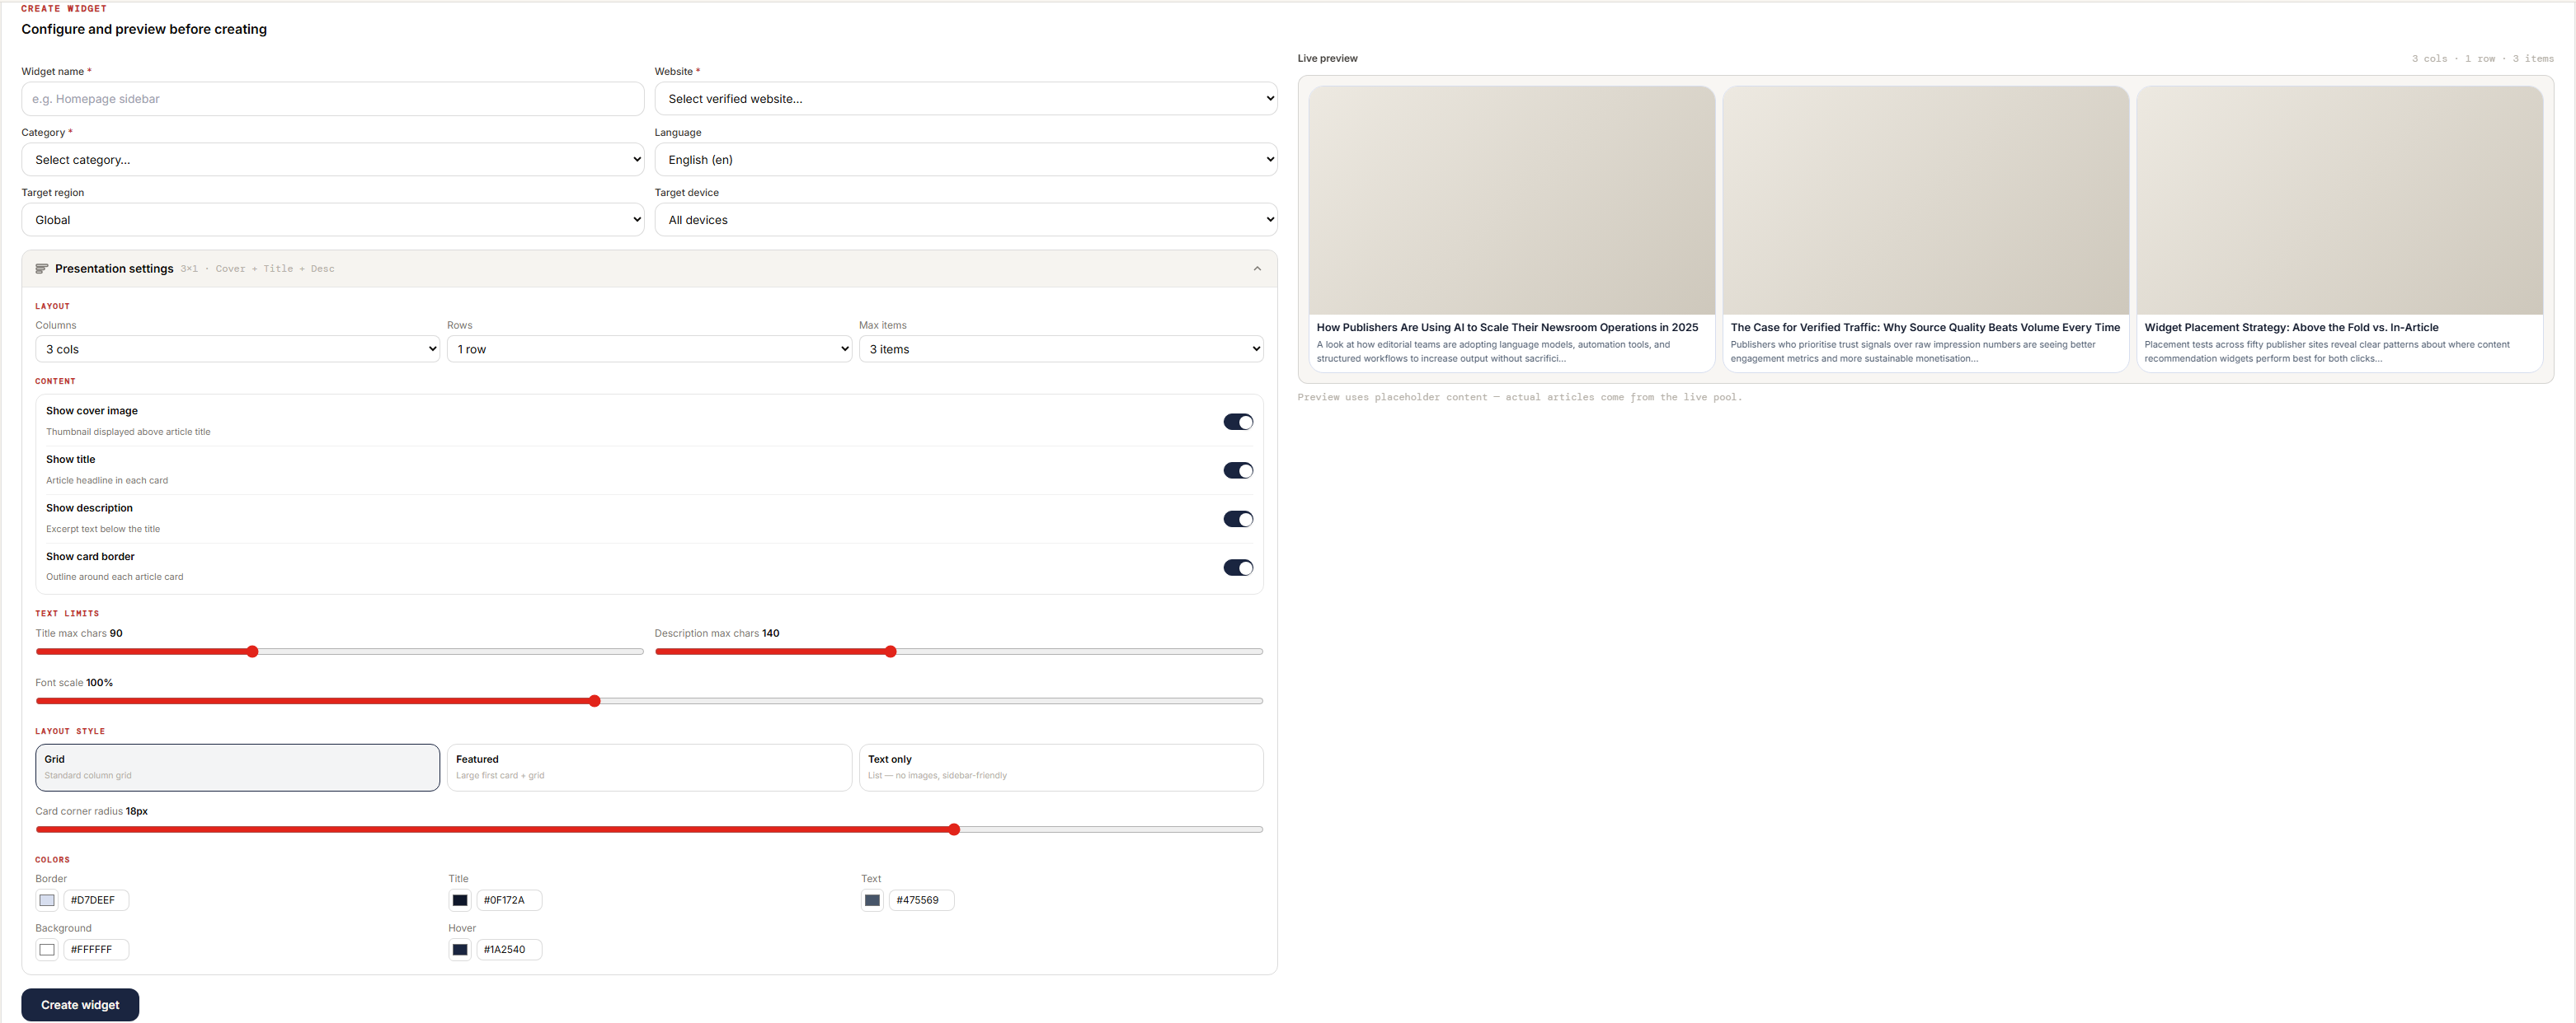Open the Title color swatch
2576x1023 pixels.
(x=460, y=900)
